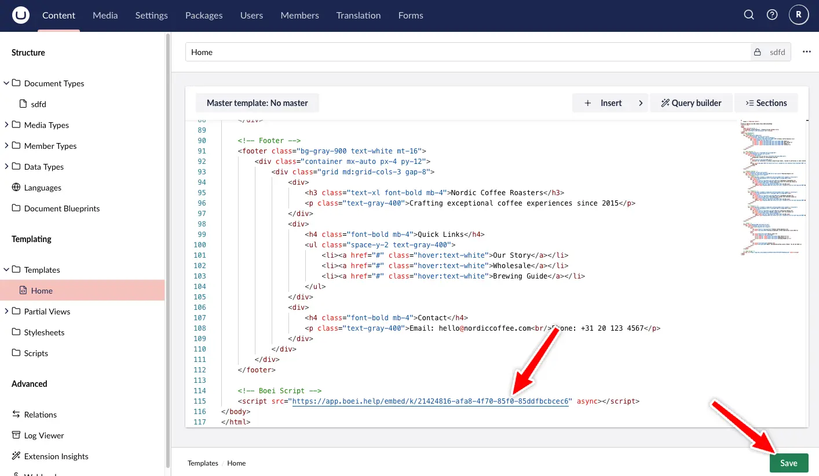Open the search magnifier icon
819x476 pixels.
coord(748,16)
